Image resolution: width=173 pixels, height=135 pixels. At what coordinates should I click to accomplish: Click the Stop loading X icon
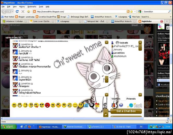click(x=23, y=11)
